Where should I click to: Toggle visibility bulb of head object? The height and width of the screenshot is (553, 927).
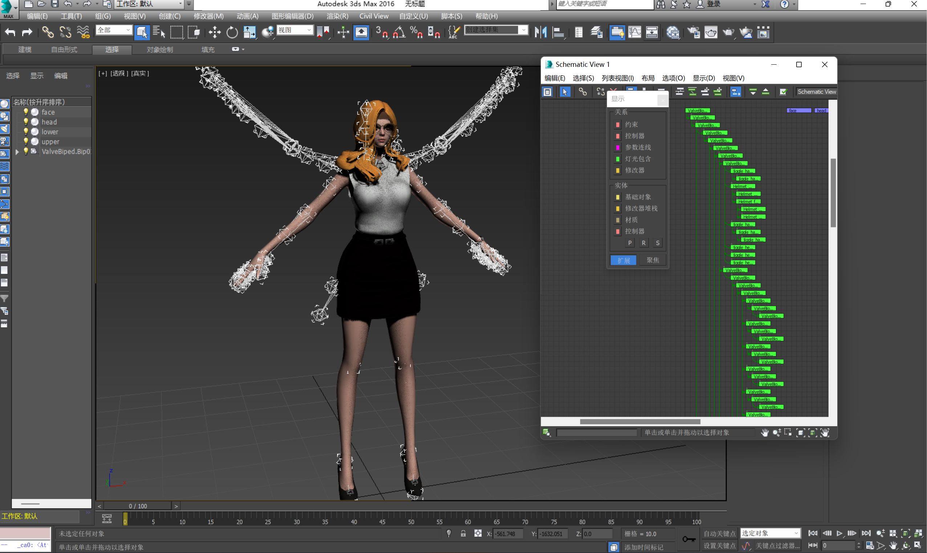26,121
